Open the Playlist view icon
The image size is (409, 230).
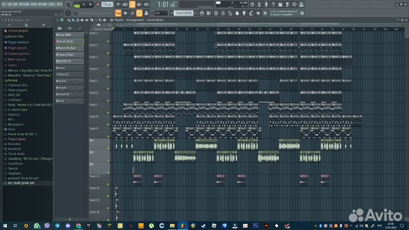pos(202,13)
